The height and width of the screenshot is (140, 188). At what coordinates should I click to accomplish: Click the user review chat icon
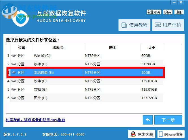(x=158, y=25)
